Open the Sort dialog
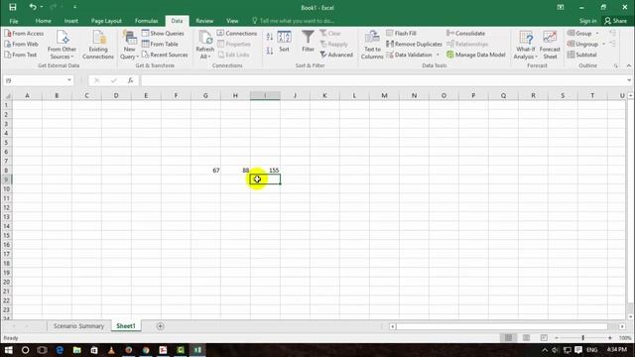The width and height of the screenshot is (635, 357). coord(284,42)
